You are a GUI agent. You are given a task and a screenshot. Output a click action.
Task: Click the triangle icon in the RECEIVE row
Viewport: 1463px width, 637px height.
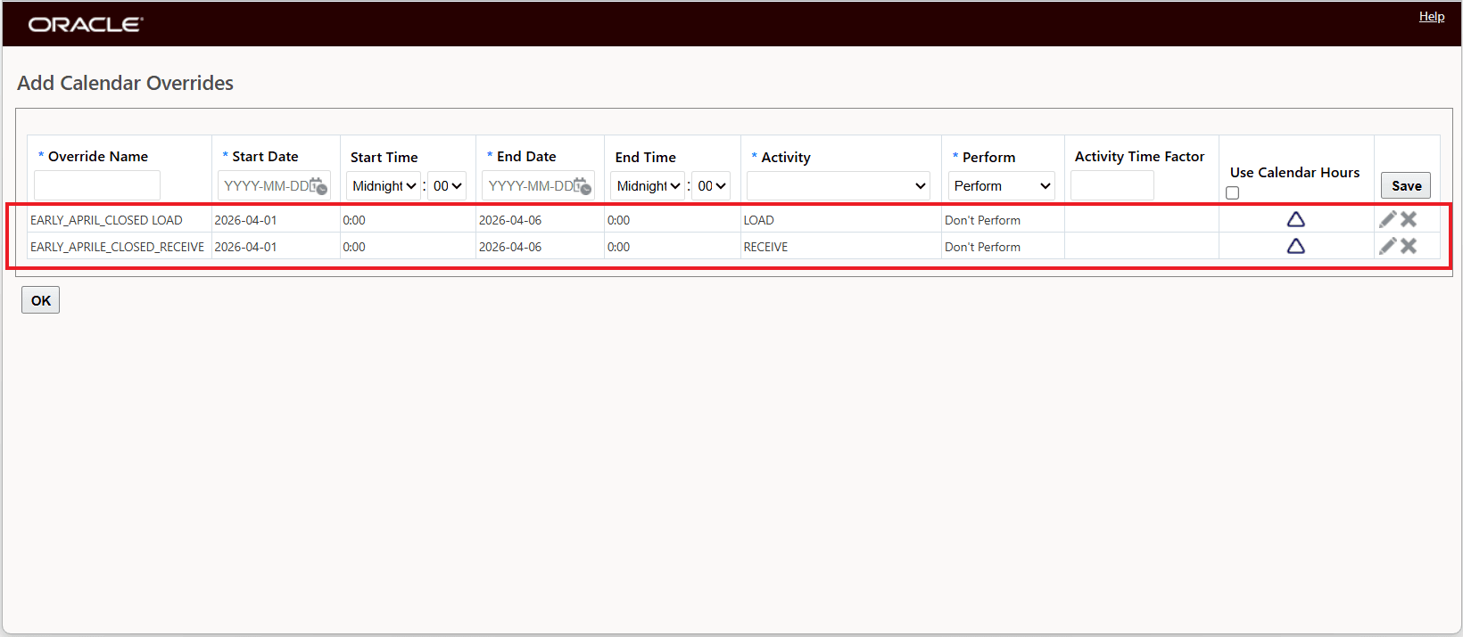coord(1296,246)
